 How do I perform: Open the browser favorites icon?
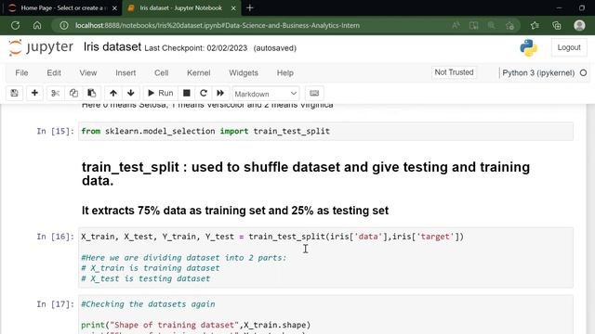535,25
